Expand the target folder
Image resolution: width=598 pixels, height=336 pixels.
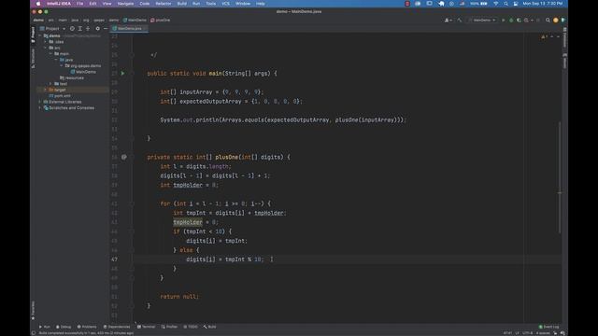point(46,90)
